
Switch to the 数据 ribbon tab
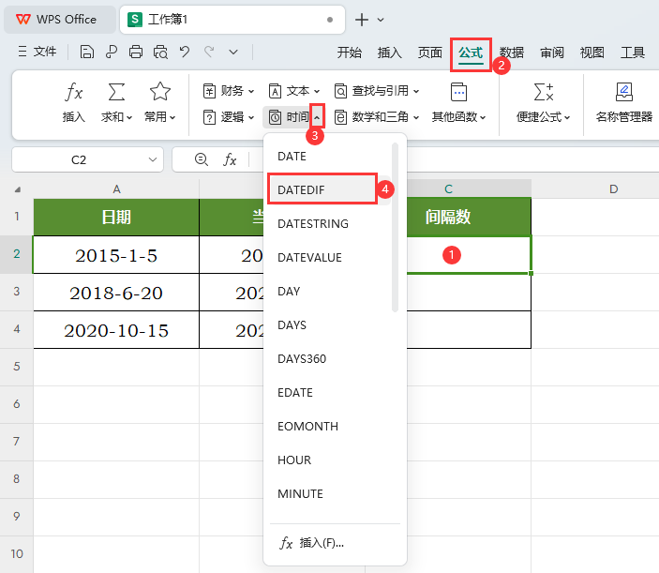pos(512,53)
